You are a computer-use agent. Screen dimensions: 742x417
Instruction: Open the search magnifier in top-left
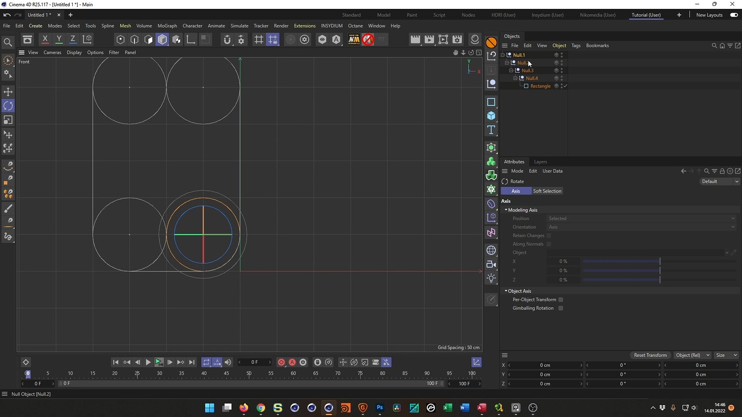(8, 42)
